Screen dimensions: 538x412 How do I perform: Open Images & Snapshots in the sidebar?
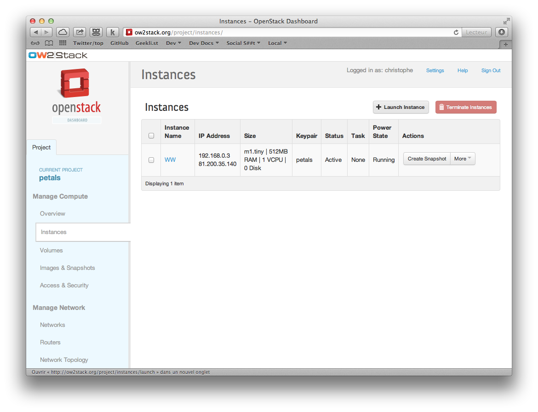point(67,268)
